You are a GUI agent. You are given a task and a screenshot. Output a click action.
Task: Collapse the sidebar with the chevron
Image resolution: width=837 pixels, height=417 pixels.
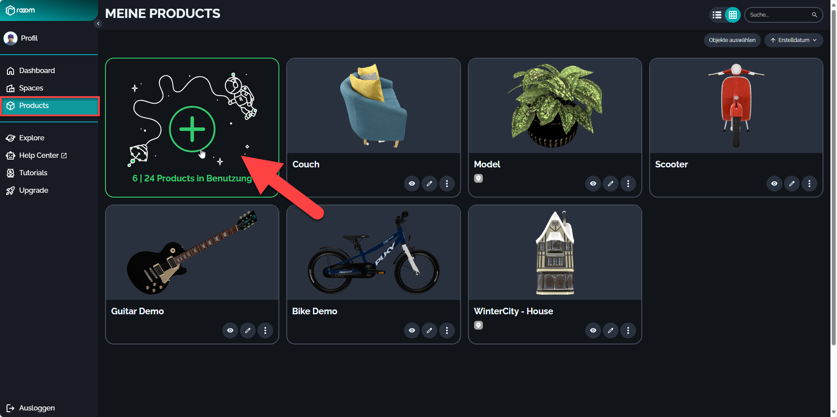[98, 24]
